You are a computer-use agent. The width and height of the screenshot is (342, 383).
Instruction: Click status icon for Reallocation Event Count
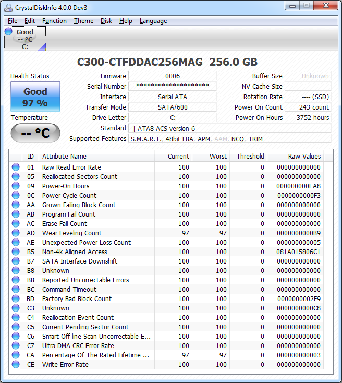16,317
